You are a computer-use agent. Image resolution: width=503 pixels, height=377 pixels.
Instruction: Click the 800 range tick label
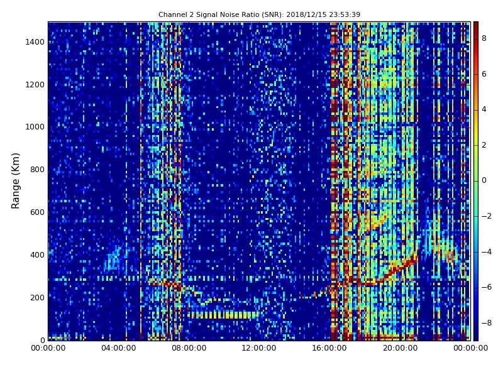click(x=37, y=170)
